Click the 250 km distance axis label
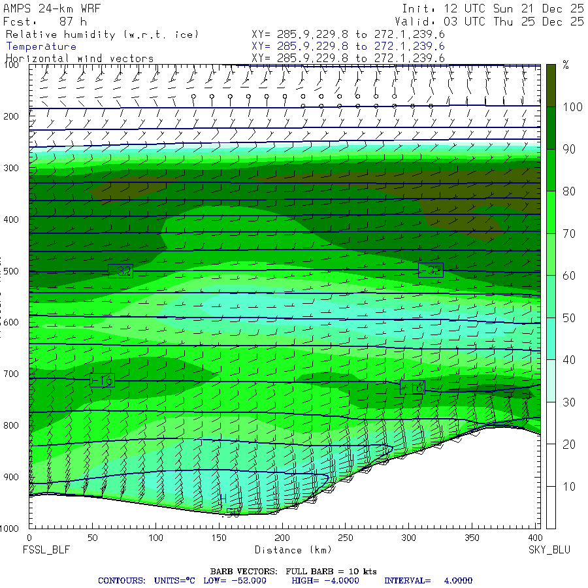Image resolution: width=588 pixels, height=588 pixels. click(x=345, y=538)
